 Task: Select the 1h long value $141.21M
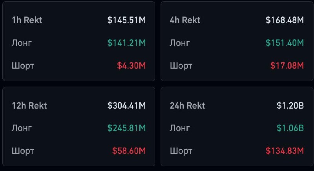pos(126,43)
